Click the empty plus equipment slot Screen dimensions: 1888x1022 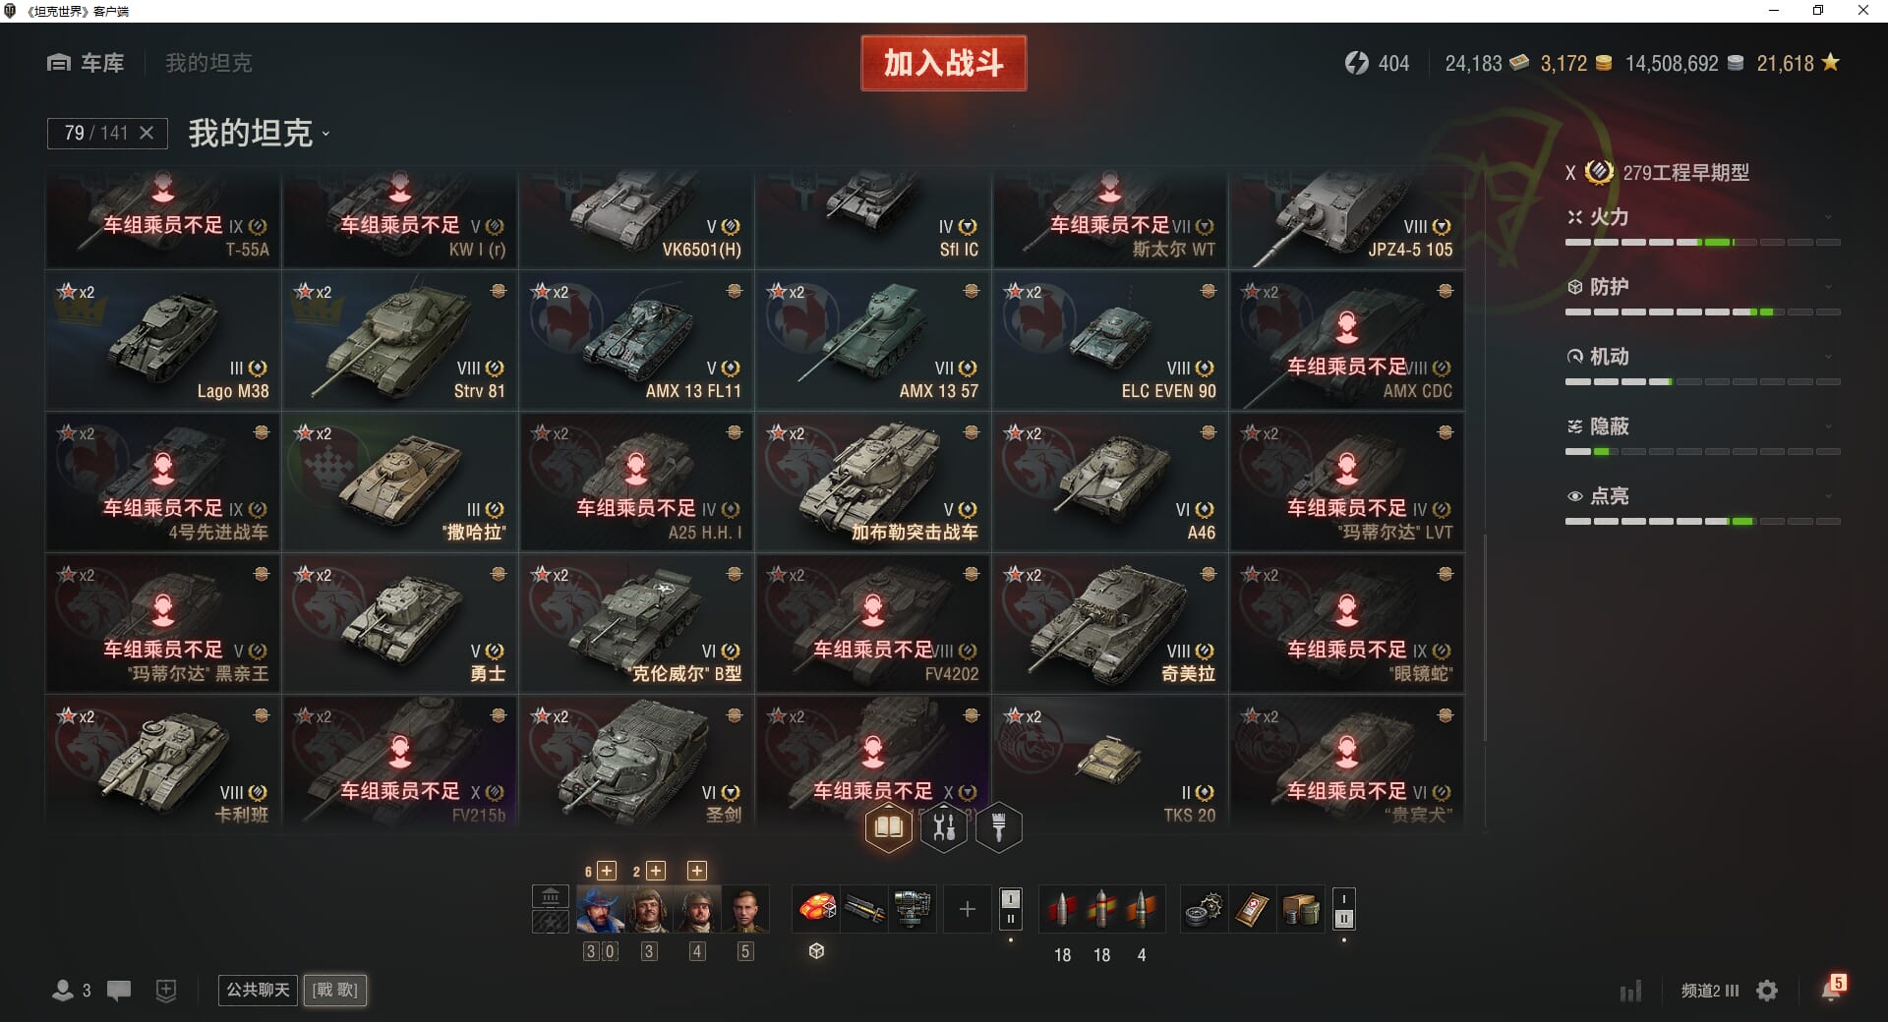[x=968, y=909]
